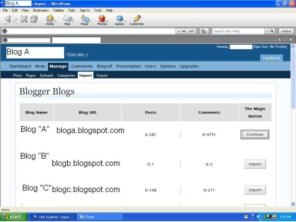Open the Presentation admin tab
Screen dimensions: 296x222
click(128, 66)
